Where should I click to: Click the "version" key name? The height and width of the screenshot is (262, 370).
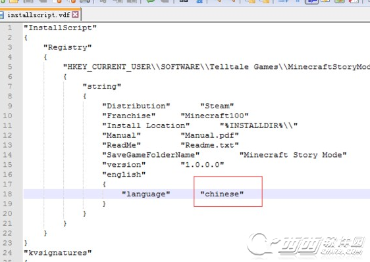click(x=124, y=165)
